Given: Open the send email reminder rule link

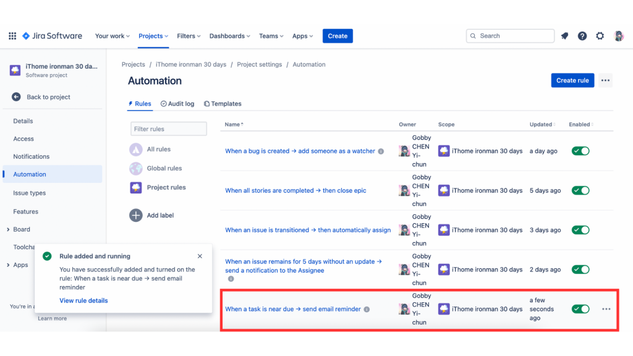Looking at the screenshot, I should 292,309.
